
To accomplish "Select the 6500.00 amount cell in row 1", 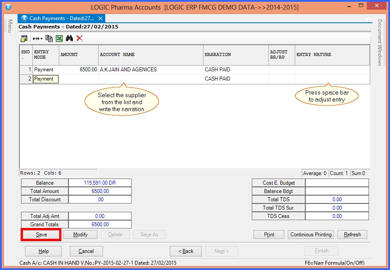I will click(x=79, y=70).
